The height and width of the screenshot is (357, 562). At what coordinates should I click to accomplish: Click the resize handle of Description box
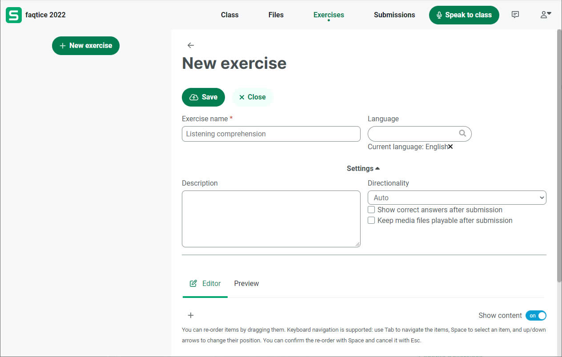coord(357,244)
